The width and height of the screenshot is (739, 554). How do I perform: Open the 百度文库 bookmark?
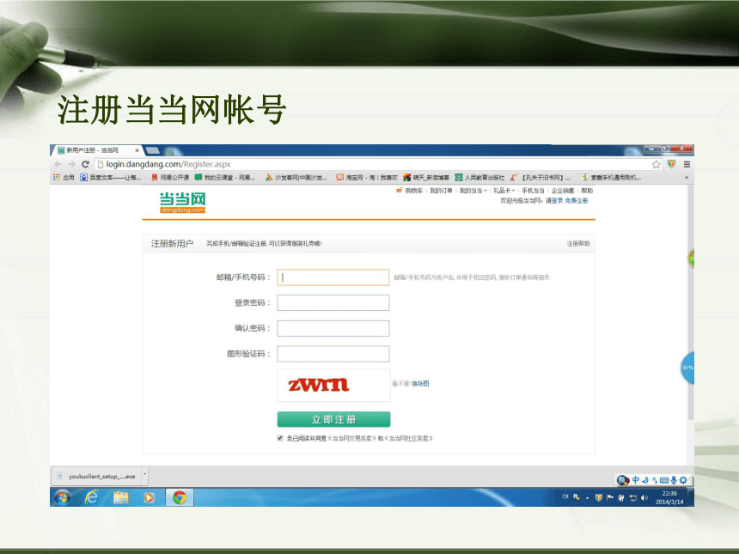(x=111, y=178)
